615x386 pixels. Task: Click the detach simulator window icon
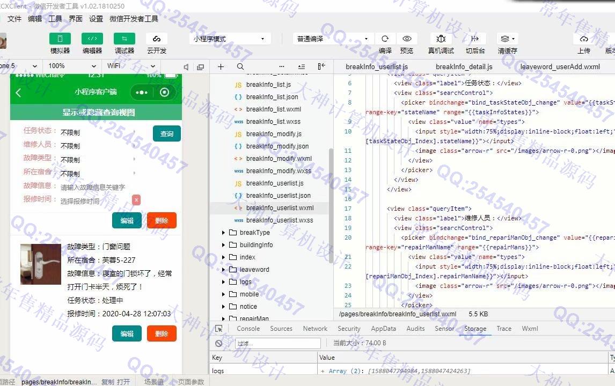(200, 67)
